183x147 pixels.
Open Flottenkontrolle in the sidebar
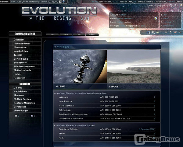23,70
